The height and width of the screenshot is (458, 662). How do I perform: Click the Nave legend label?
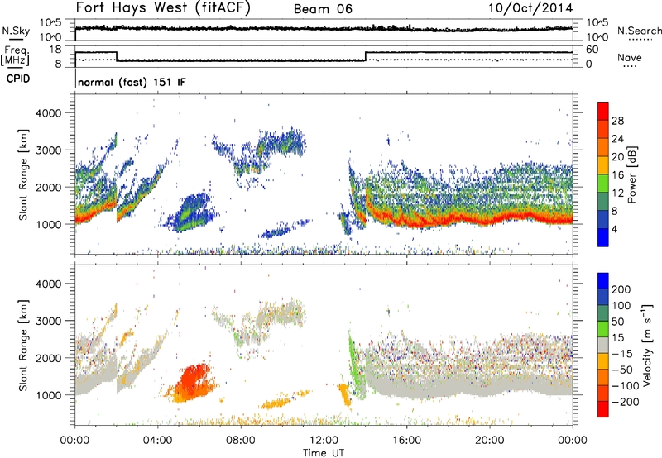click(x=630, y=58)
